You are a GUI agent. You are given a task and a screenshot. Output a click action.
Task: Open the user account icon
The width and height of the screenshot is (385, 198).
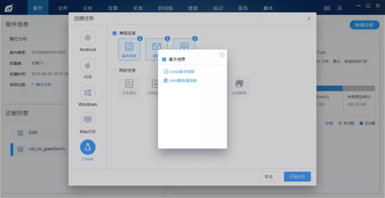click(340, 8)
